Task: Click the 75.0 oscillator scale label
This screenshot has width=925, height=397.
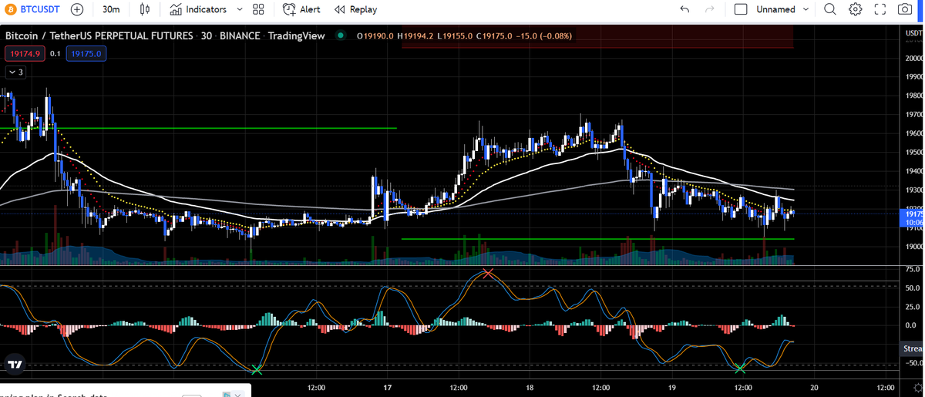Action: tap(912, 269)
